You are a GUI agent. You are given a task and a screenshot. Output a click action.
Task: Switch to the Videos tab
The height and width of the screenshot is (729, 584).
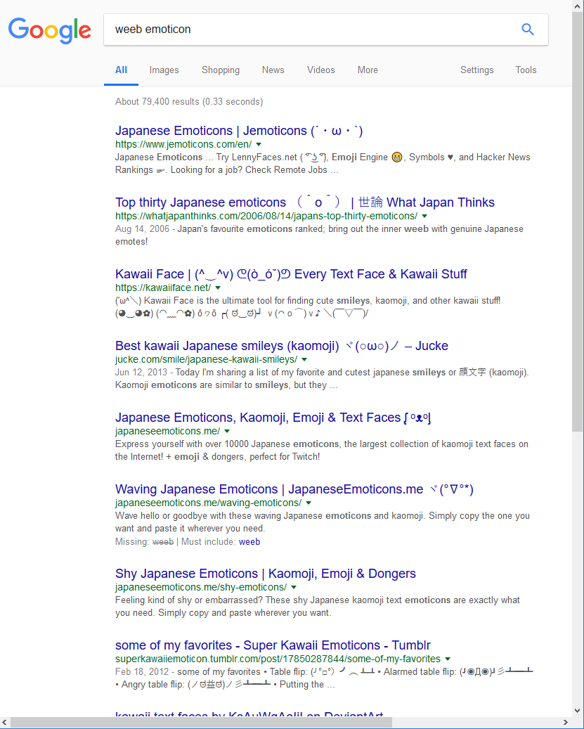[320, 70]
